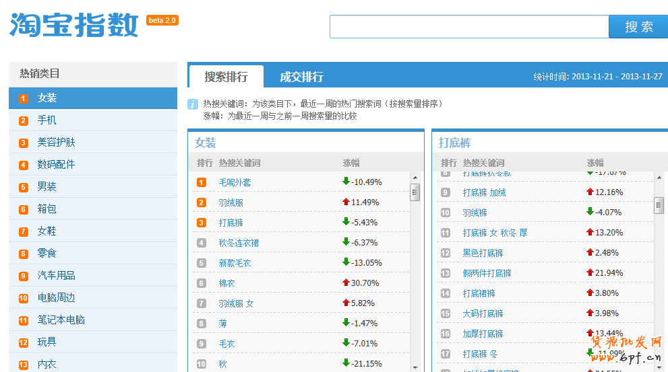Click the 女装 list scrollbar thumb
668x372 pixels.
coord(415,192)
